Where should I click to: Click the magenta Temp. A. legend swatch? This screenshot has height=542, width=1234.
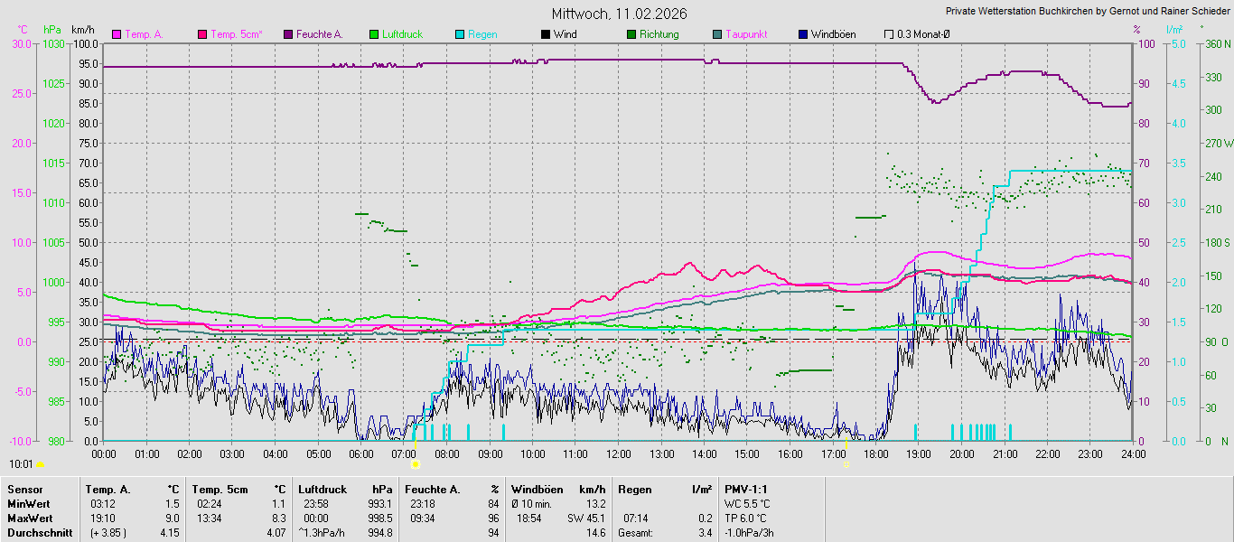[x=117, y=34]
